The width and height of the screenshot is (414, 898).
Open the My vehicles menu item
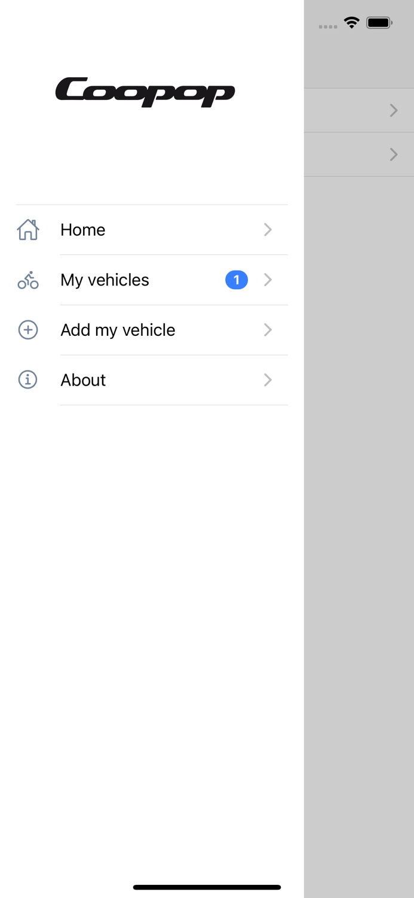[105, 280]
